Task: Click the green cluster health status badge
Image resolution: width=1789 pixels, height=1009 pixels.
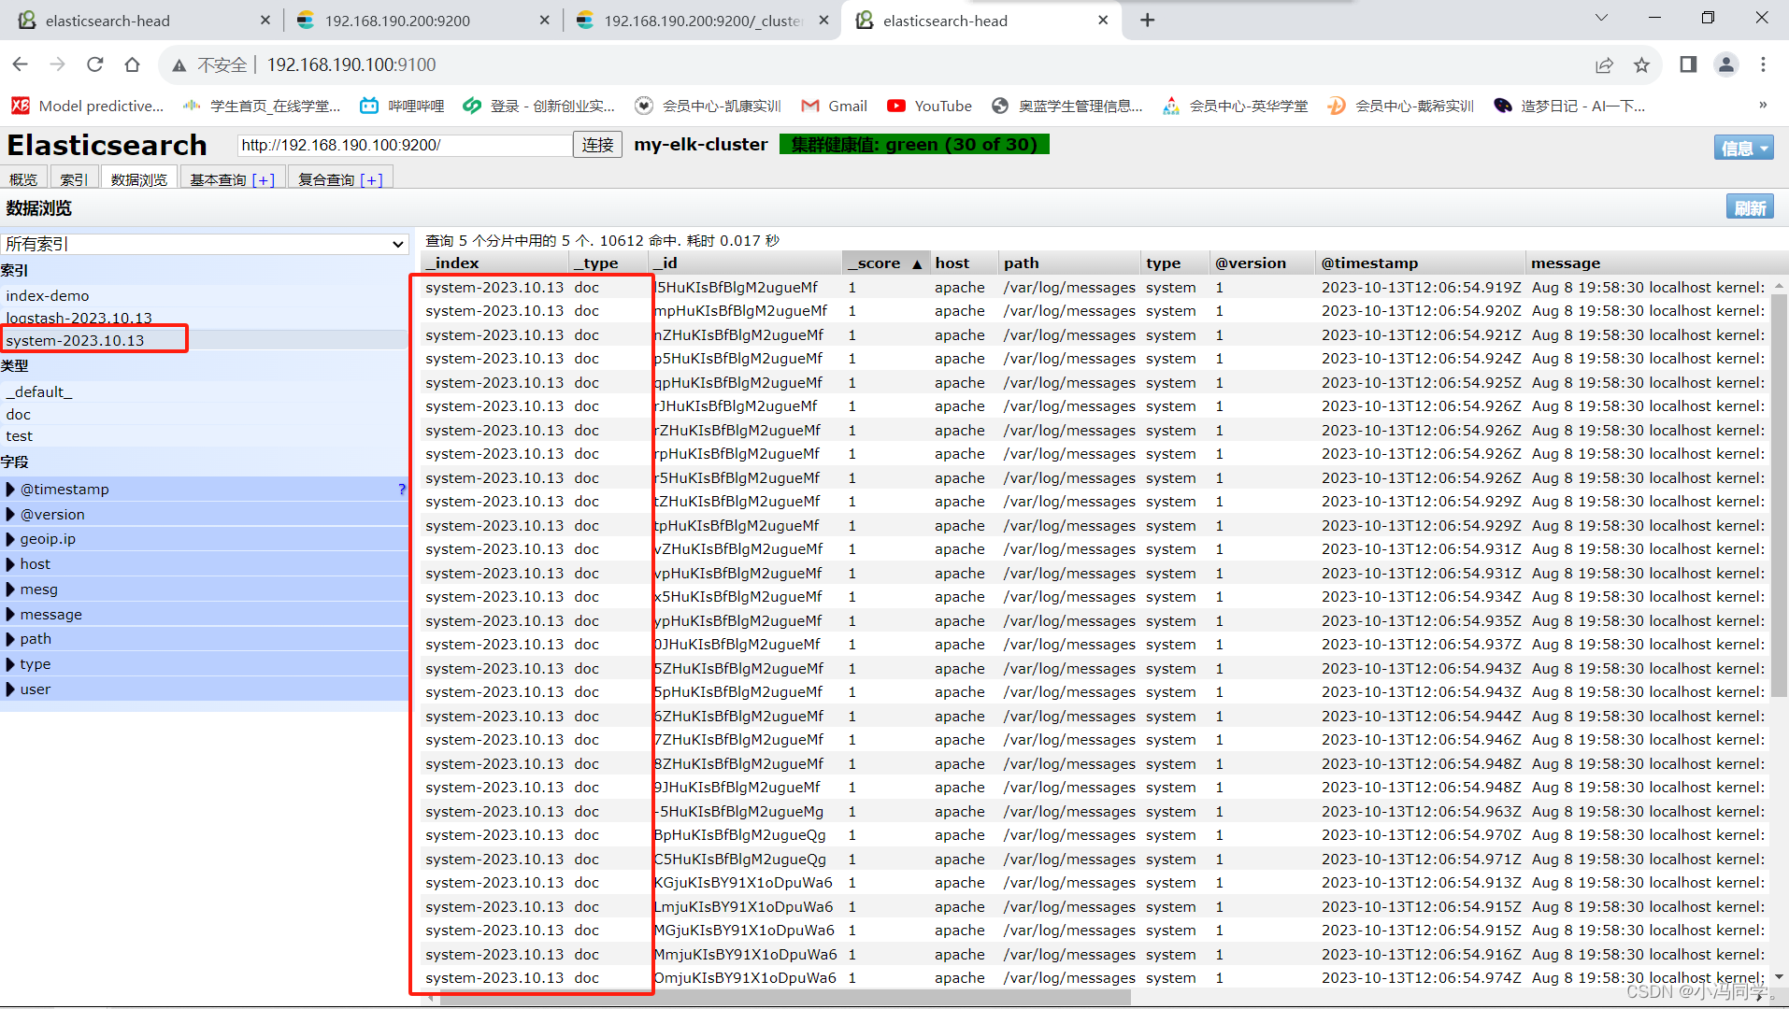Action: [x=914, y=144]
